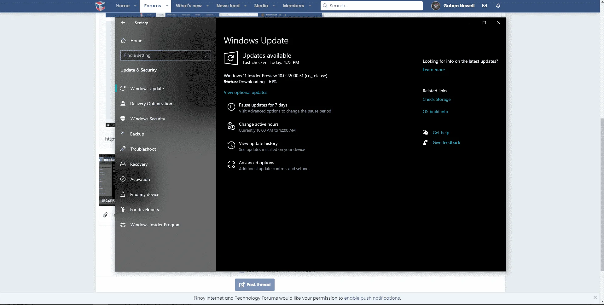604x305 pixels.
Task: Select Change active hours option
Action: pyautogui.click(x=258, y=124)
